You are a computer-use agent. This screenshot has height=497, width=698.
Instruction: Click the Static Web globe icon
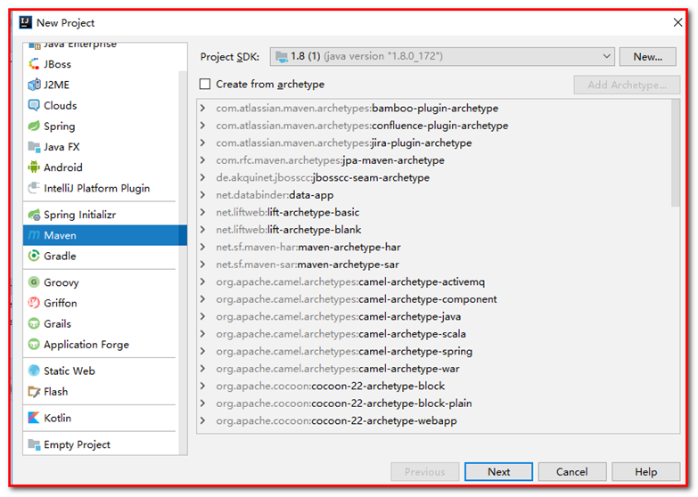[x=34, y=371]
